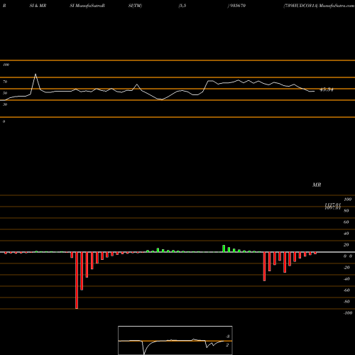Open the mini overview chart thumbnail
The width and height of the screenshot is (355, 355).
(x=175, y=340)
